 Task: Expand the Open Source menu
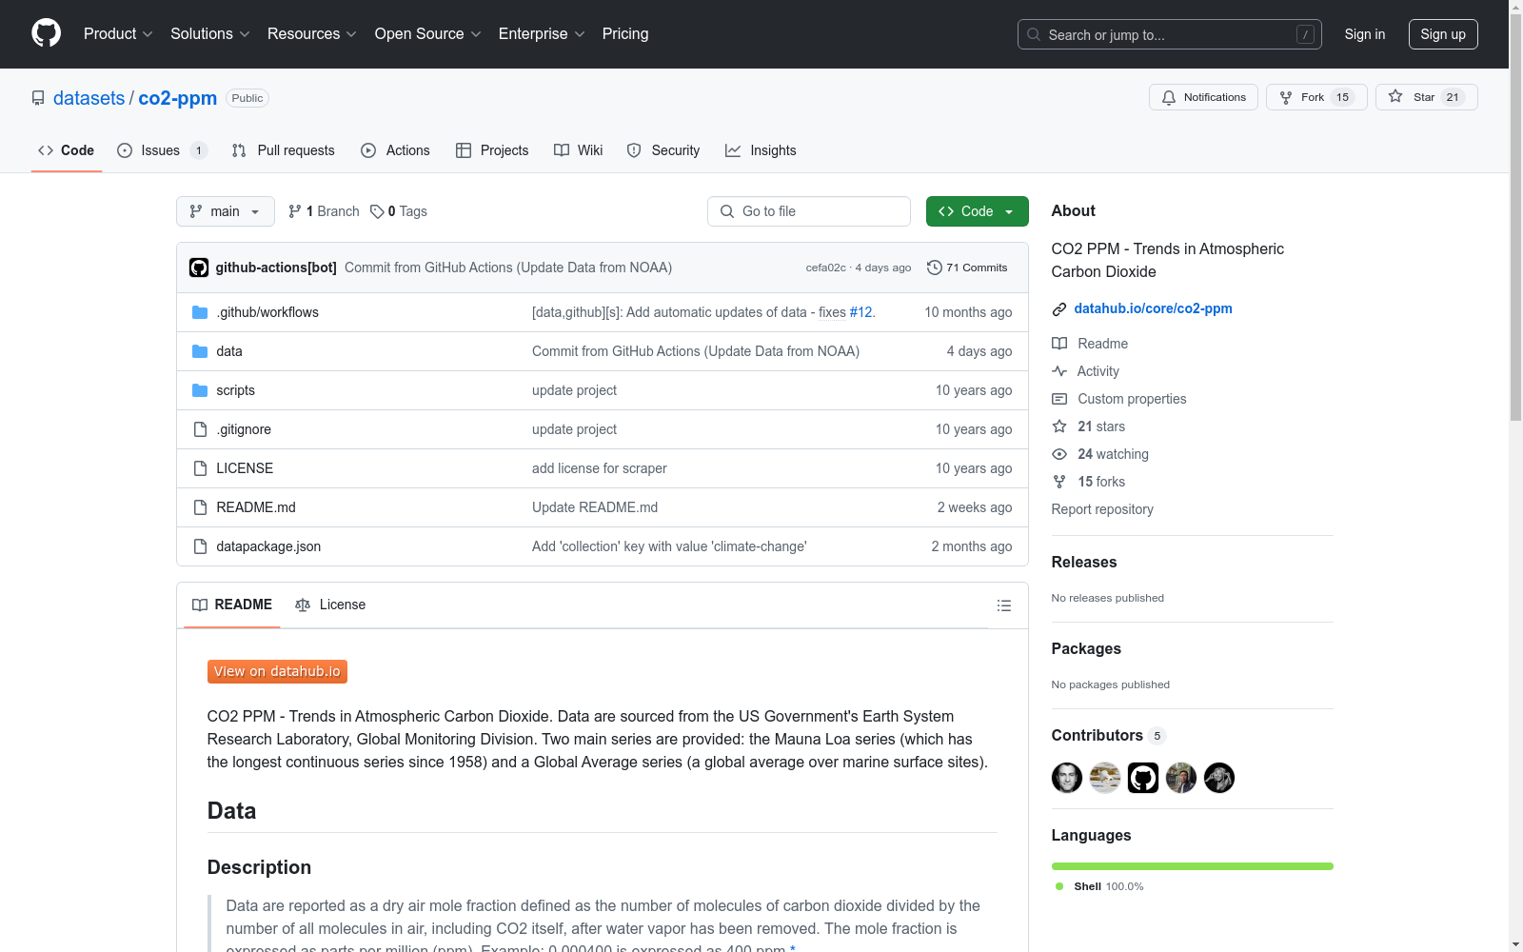point(428,33)
